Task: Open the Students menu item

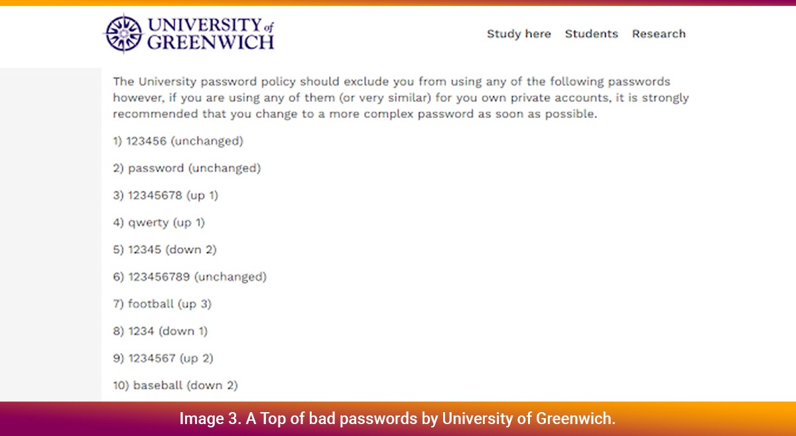Action: (591, 34)
